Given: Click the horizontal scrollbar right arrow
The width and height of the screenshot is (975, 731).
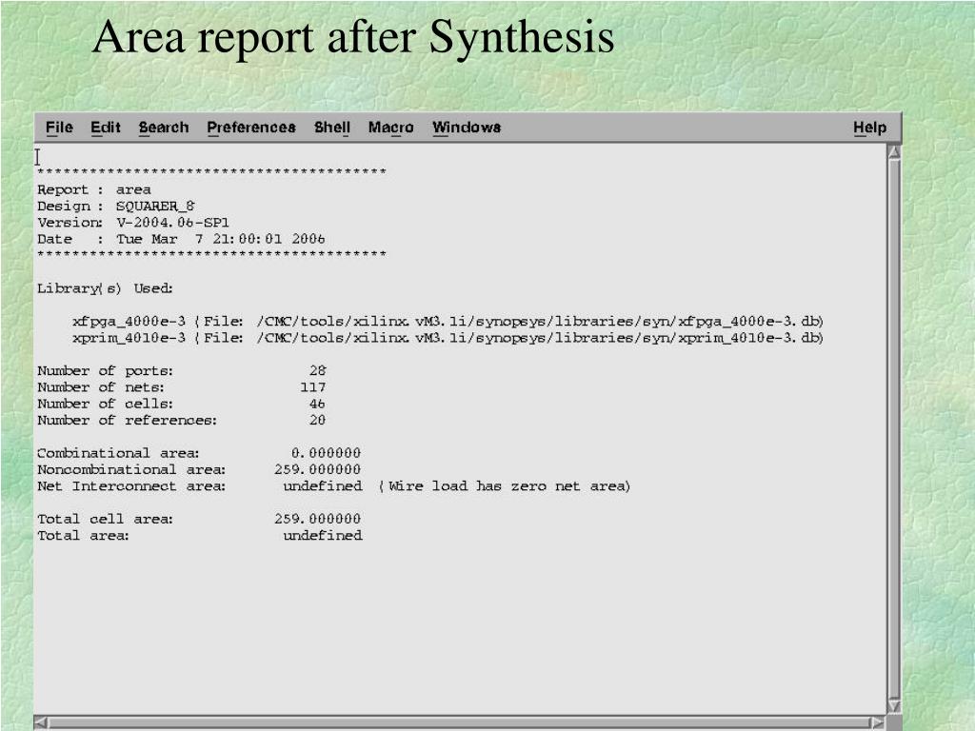Looking at the screenshot, I should tap(877, 722).
